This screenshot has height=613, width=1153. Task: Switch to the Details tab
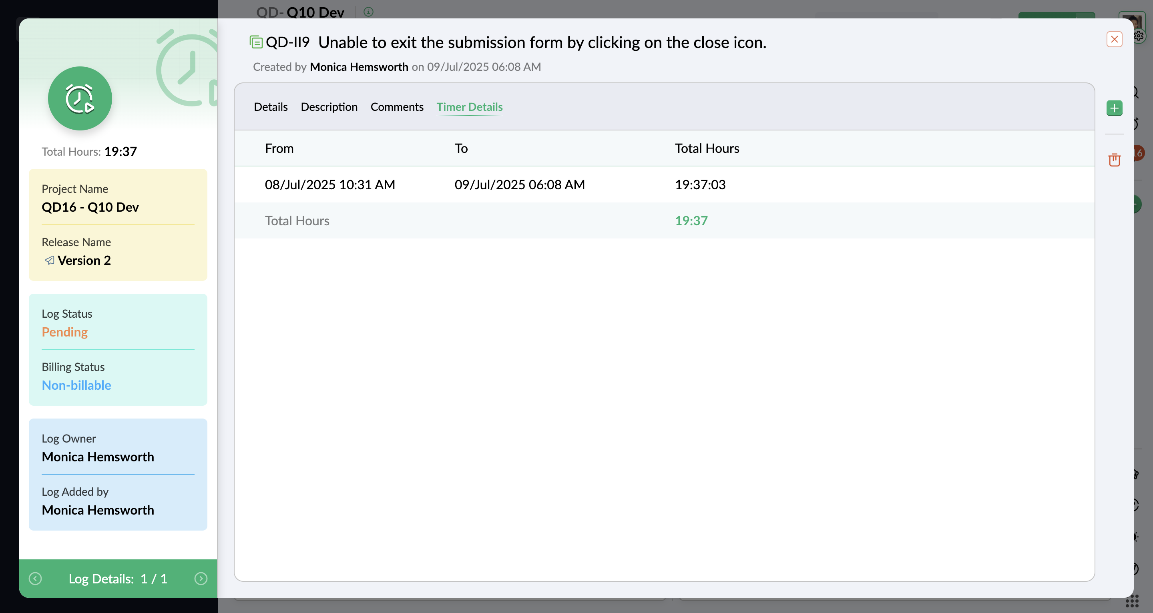tap(270, 107)
